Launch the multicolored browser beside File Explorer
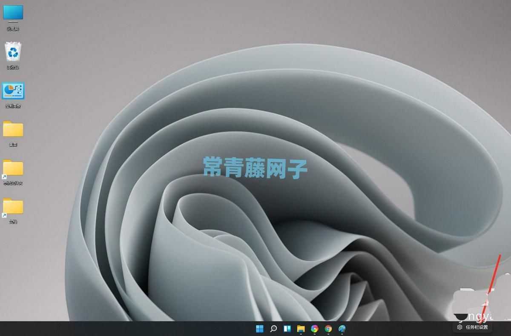Image resolution: width=511 pixels, height=336 pixels. click(x=315, y=328)
